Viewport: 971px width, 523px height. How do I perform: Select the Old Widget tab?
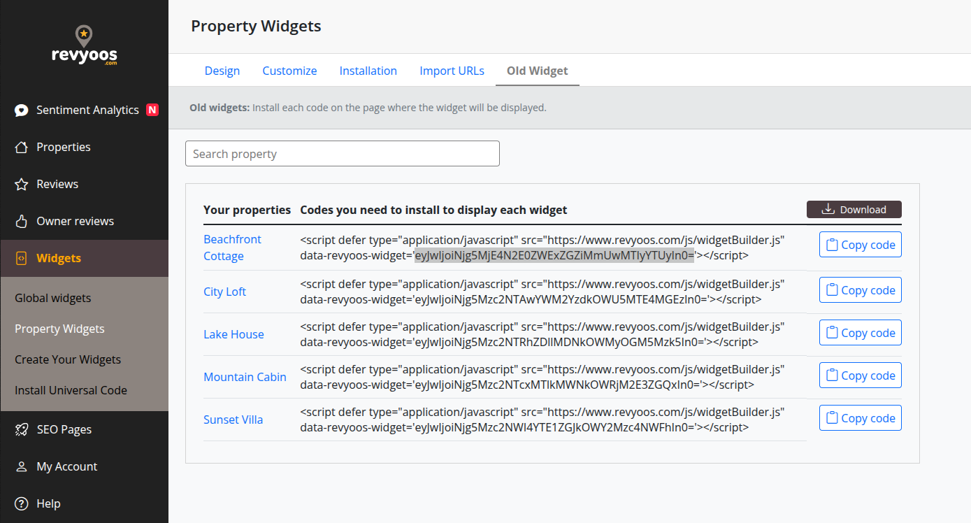tap(538, 71)
